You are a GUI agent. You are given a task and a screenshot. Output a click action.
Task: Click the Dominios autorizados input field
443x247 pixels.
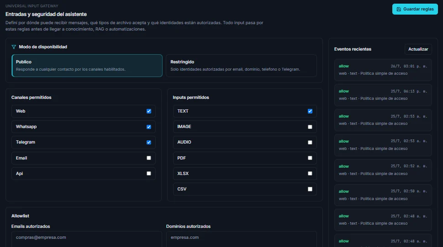241,239
